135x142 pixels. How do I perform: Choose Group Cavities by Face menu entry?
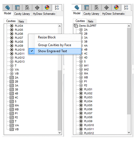(55, 45)
